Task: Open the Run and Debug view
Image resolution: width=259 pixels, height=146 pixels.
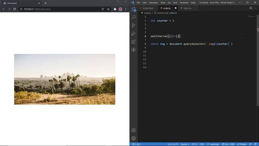Action: click(x=134, y=33)
